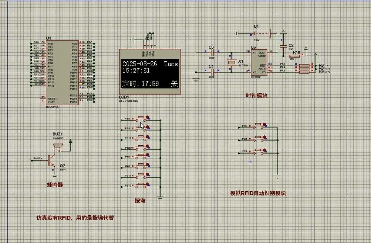Click the U1 BLUEPILL microcontroller body
The image size is (371, 243).
[x=62, y=72]
